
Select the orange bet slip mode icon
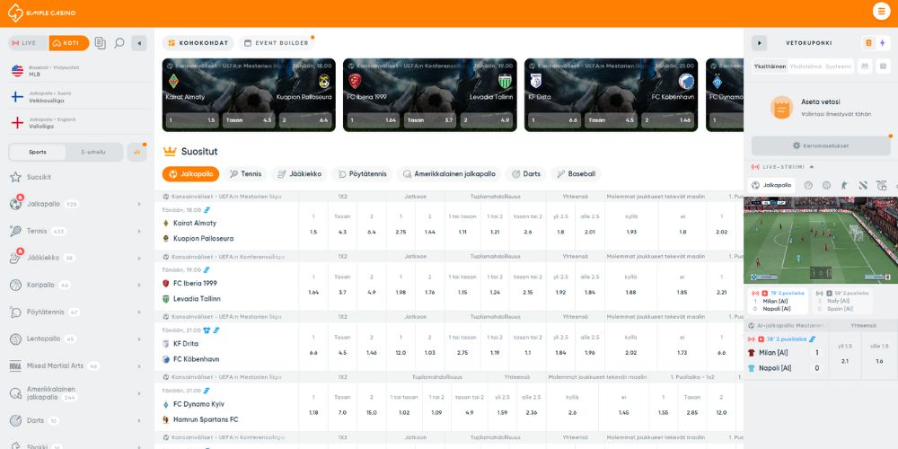[x=868, y=43]
